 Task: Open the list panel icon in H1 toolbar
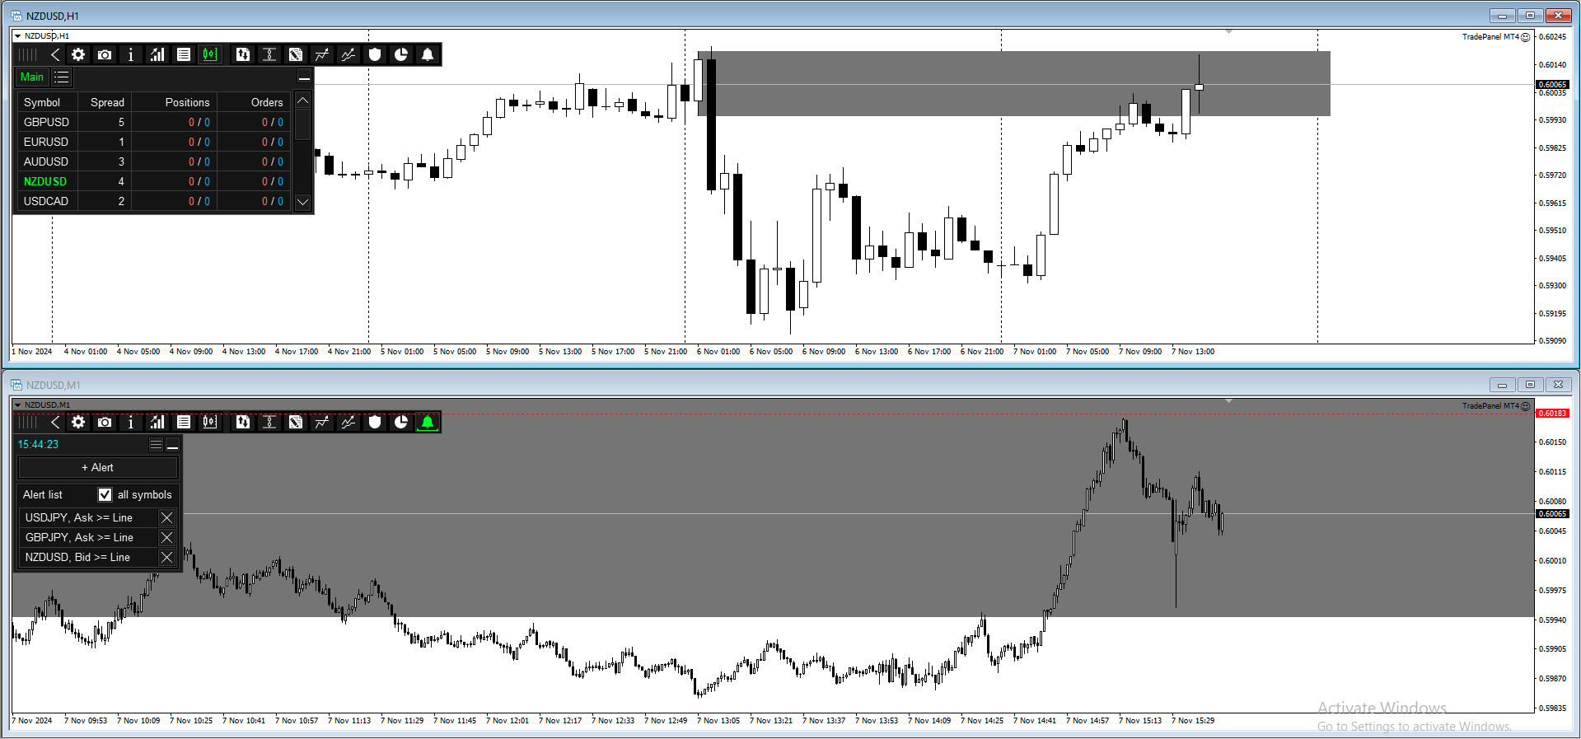click(184, 54)
